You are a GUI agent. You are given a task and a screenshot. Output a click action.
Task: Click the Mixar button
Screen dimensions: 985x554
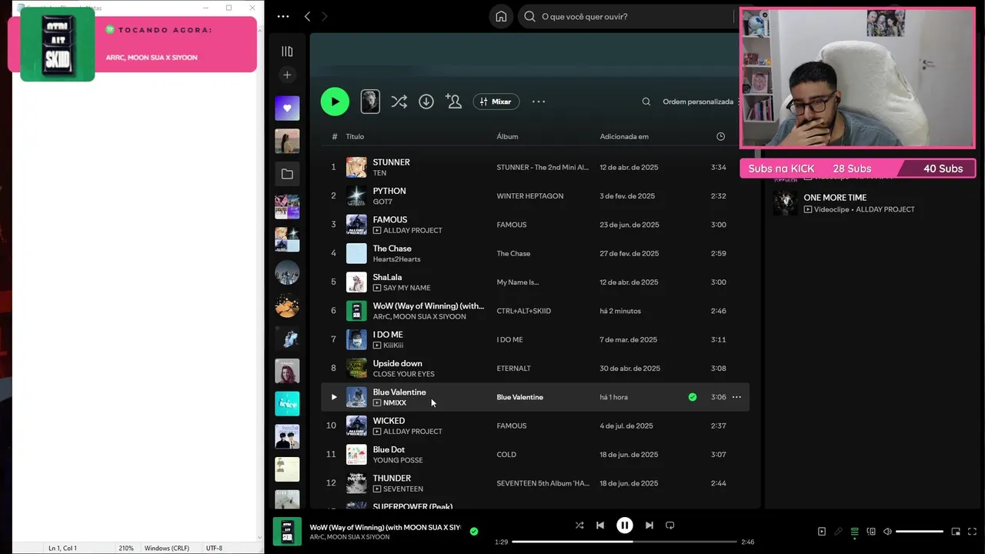[496, 102]
